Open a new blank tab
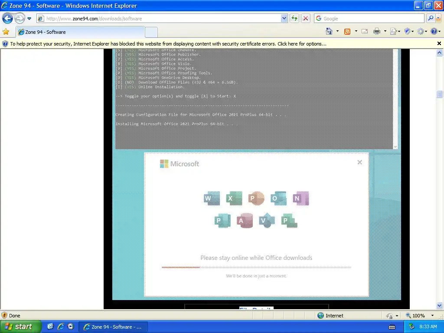Image resolution: width=444 pixels, height=333 pixels. pos(151,32)
